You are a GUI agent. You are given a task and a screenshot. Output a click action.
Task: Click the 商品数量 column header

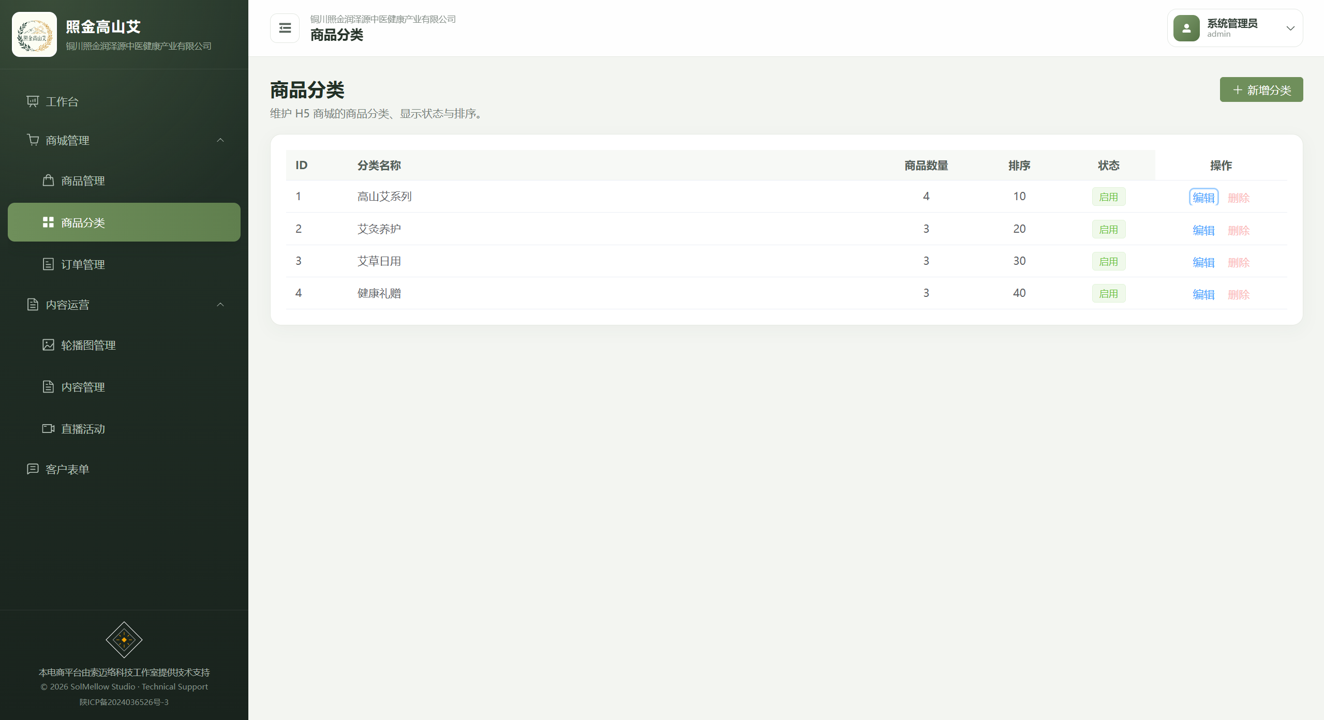tap(926, 166)
